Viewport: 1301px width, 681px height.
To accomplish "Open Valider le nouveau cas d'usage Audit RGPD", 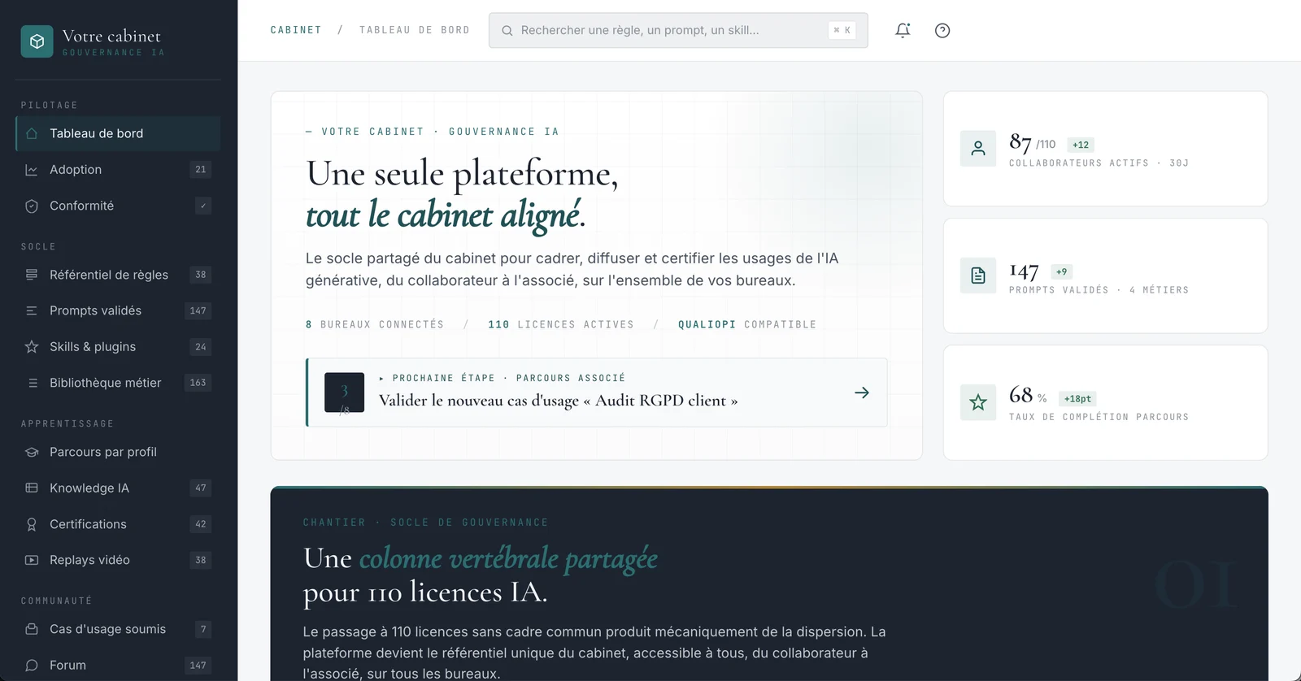I will pyautogui.click(x=597, y=393).
